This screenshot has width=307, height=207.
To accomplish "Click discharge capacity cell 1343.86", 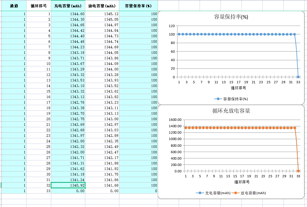I will [x=102, y=58].
